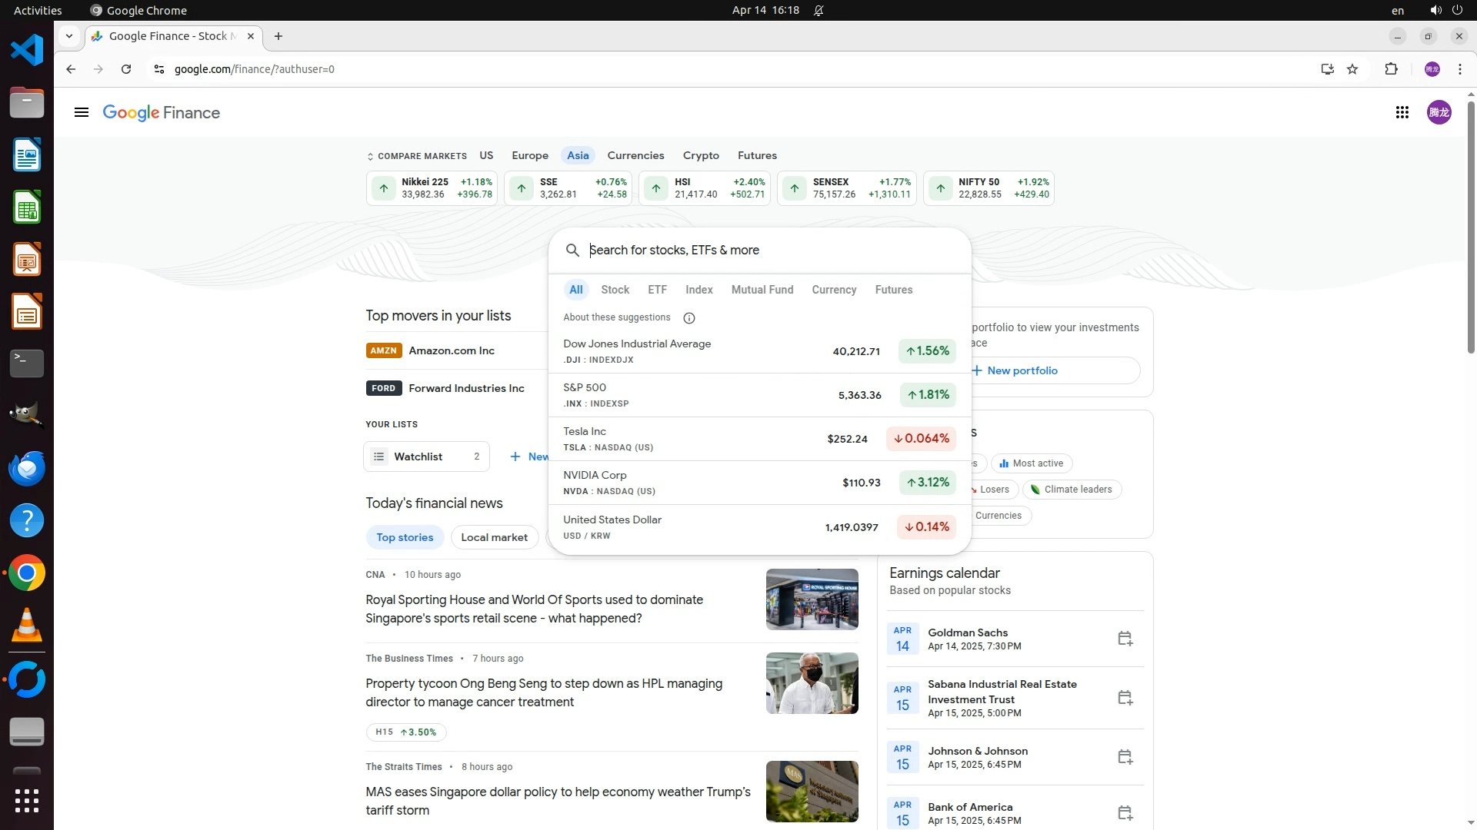View site information icon in address bar
This screenshot has width=1477, height=830.
(158, 69)
